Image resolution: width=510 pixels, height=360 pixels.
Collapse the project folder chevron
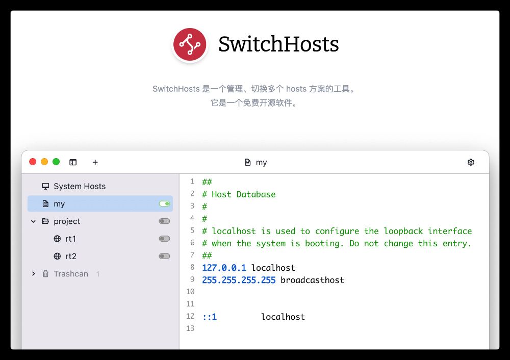[x=33, y=221]
